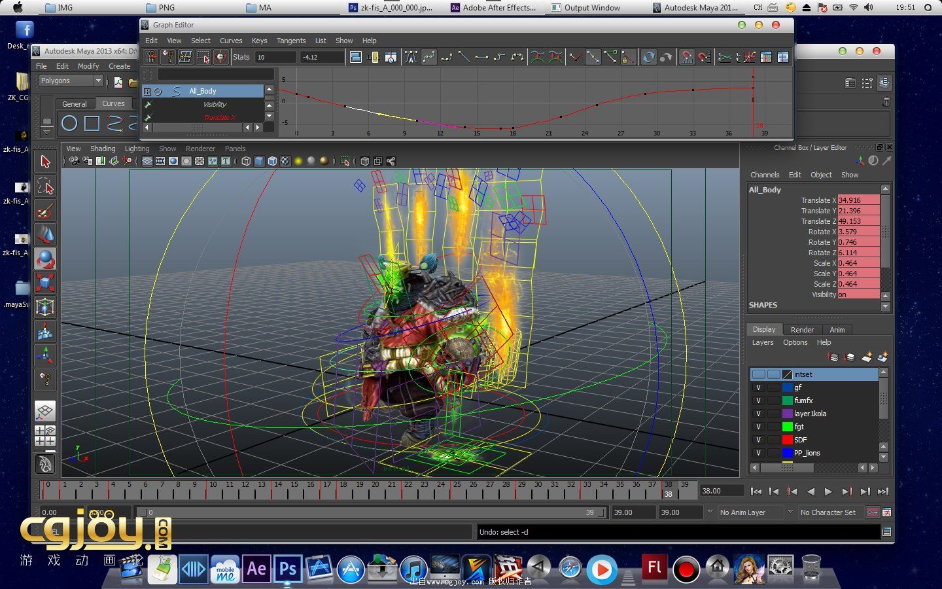The height and width of the screenshot is (589, 942).
Task: Apply Flat tangents to selected keys
Action: click(x=481, y=57)
